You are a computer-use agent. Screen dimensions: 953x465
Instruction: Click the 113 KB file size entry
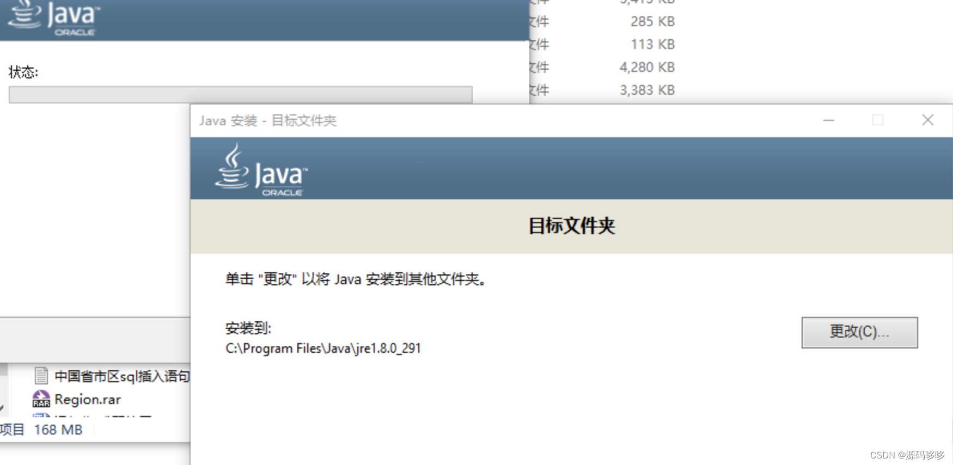click(652, 44)
